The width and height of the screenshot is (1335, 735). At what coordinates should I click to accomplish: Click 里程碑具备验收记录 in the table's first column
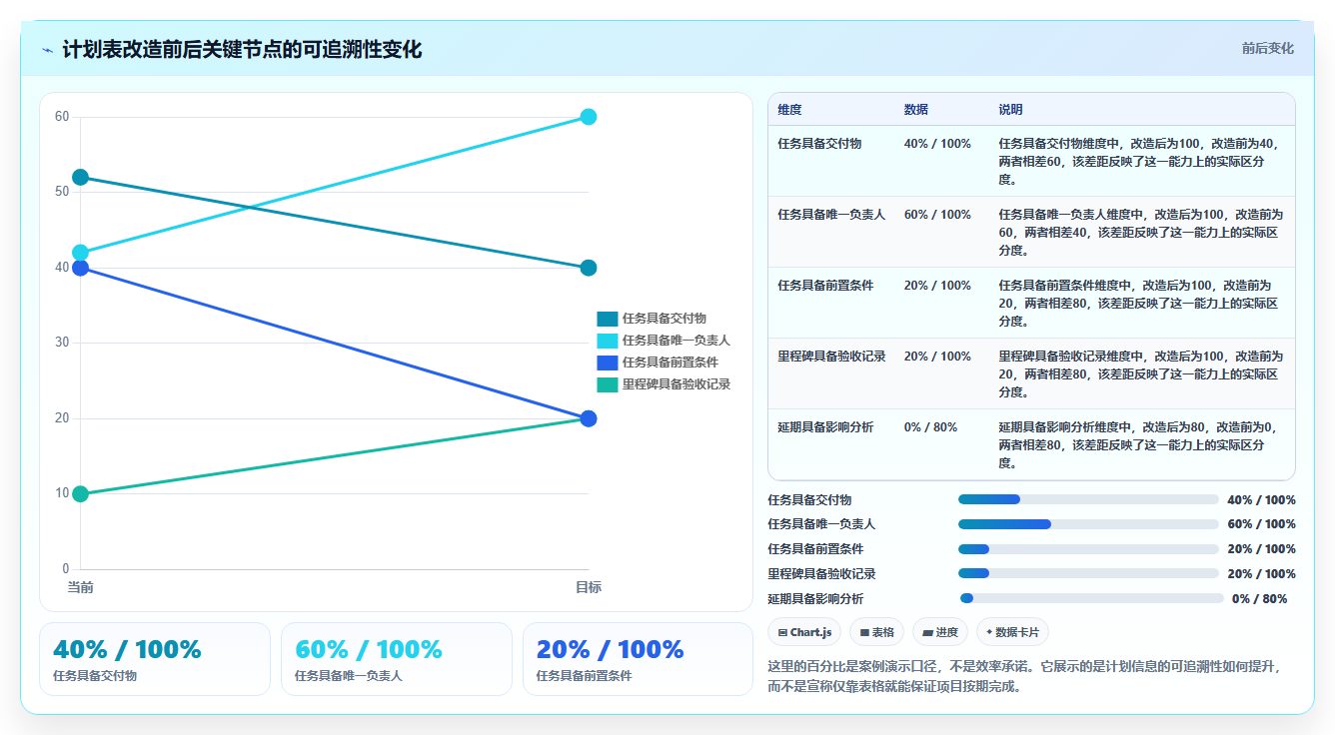[x=831, y=357]
